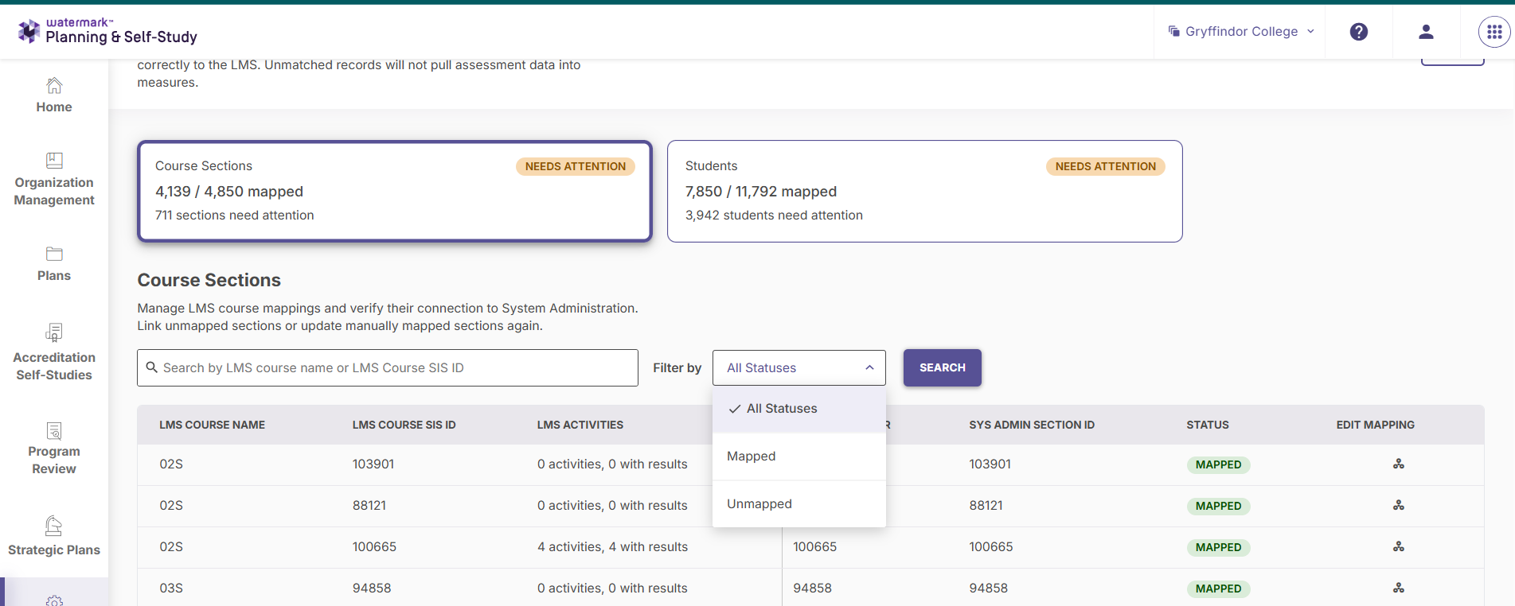Open Accreditation Self-Studies section
1515x606 pixels.
[54, 353]
